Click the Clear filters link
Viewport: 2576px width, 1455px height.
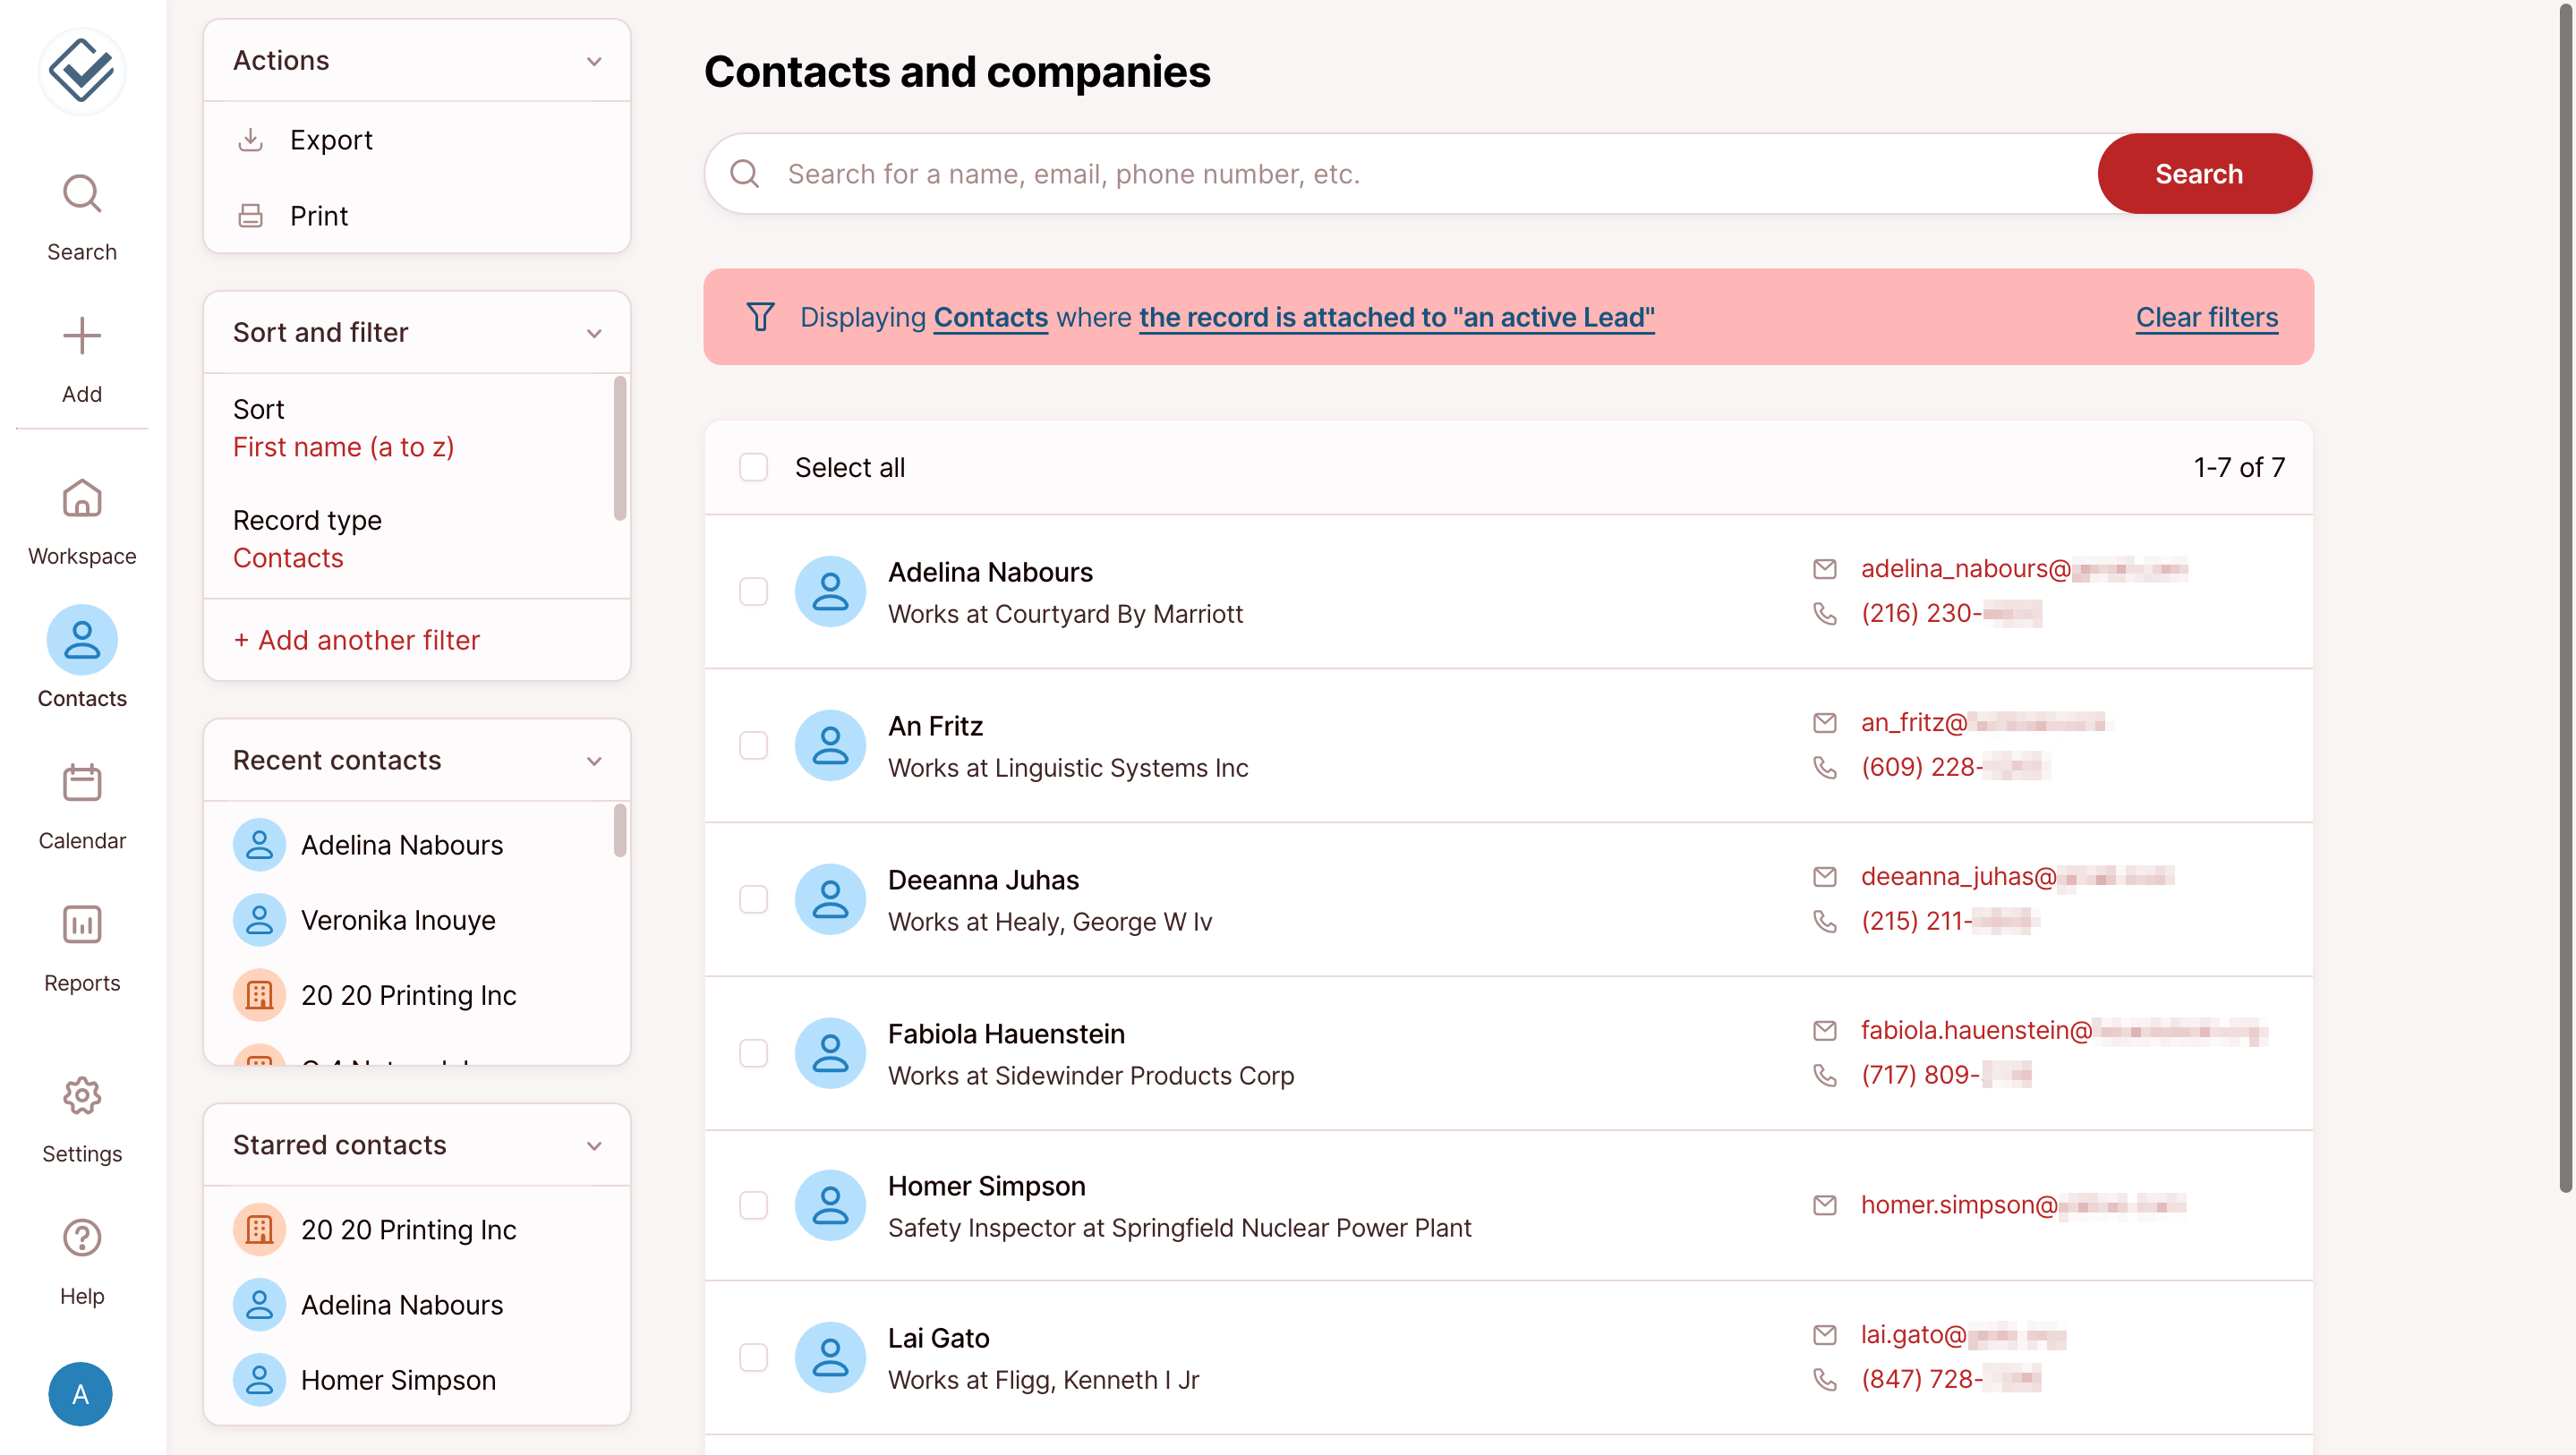click(2206, 317)
